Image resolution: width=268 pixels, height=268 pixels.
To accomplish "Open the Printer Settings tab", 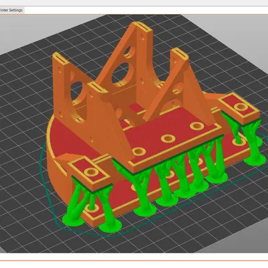I will pos(11,10).
